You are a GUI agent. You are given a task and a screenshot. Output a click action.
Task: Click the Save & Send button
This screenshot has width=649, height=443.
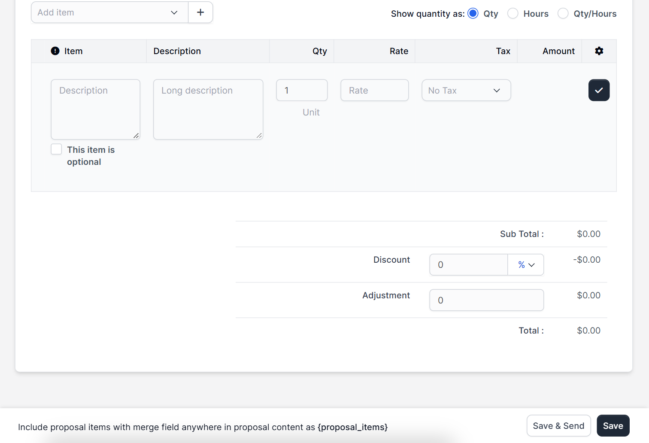coord(558,426)
